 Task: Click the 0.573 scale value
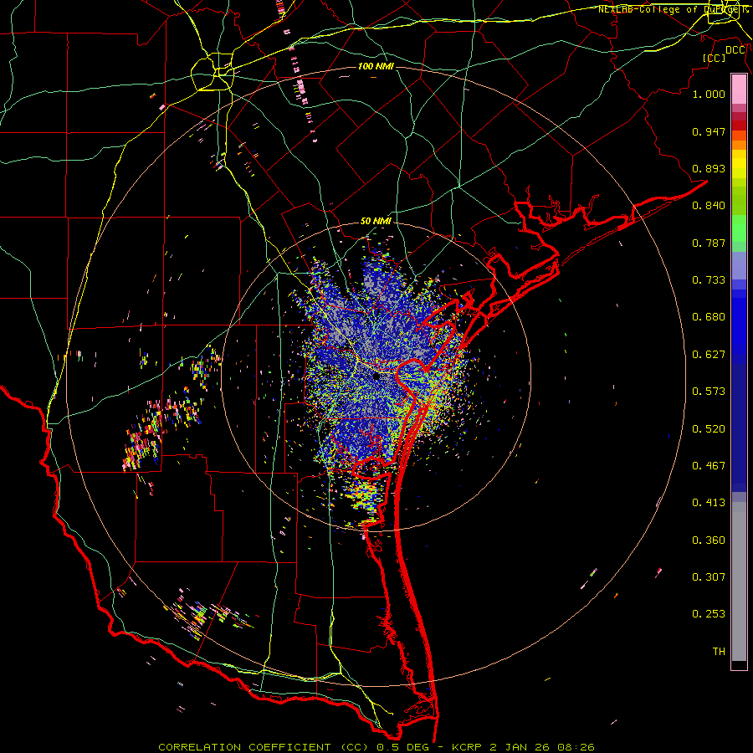point(709,392)
